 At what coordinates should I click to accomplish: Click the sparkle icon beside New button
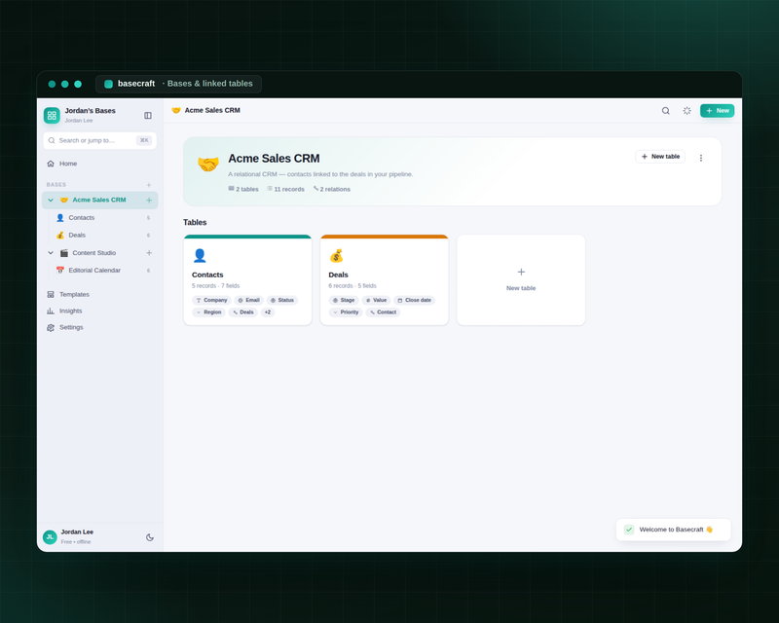pyautogui.click(x=686, y=111)
